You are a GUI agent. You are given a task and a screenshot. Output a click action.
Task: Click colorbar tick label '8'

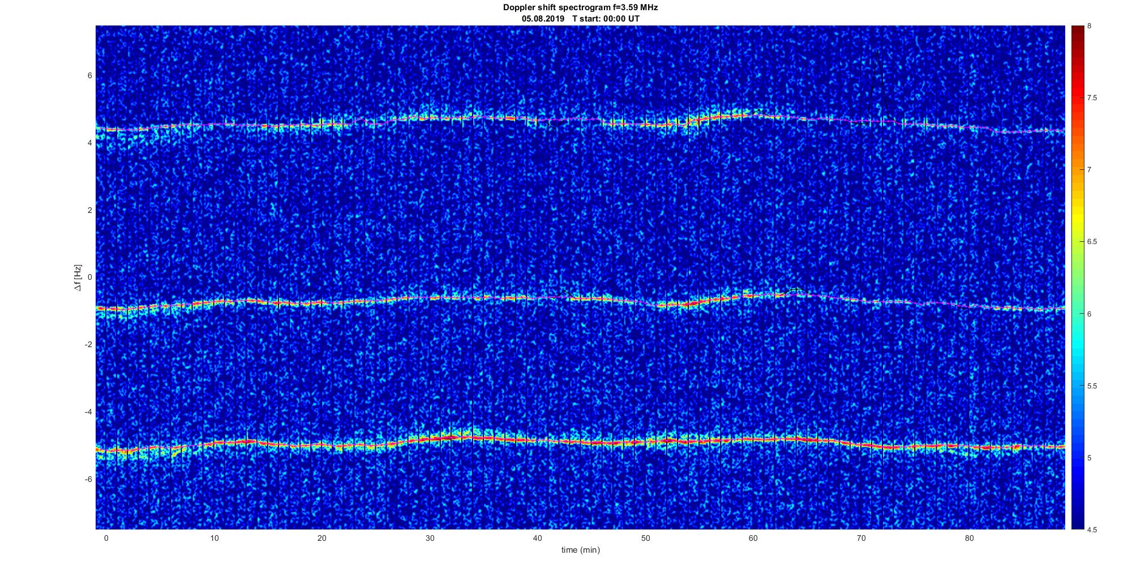(1090, 26)
